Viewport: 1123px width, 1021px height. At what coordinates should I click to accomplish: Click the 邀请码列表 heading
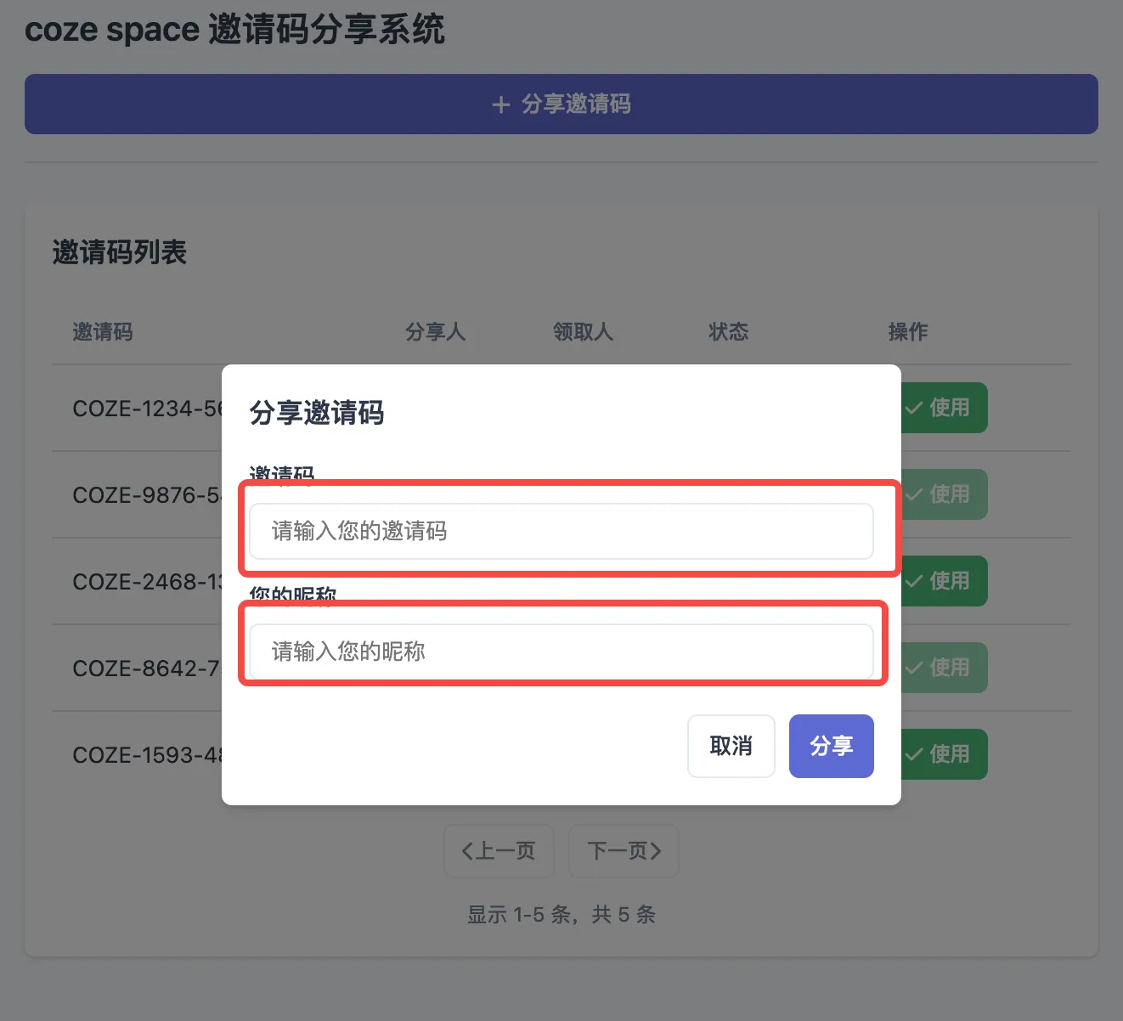click(x=120, y=252)
